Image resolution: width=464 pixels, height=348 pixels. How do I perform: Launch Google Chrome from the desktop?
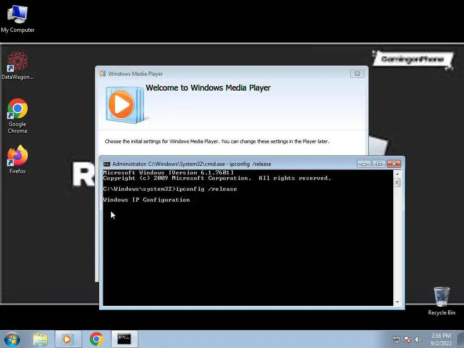[x=18, y=116]
